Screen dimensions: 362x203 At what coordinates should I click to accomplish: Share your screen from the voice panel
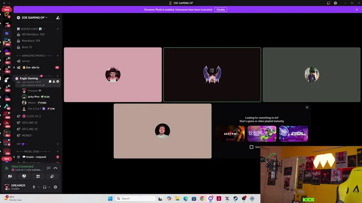[x=24, y=176]
